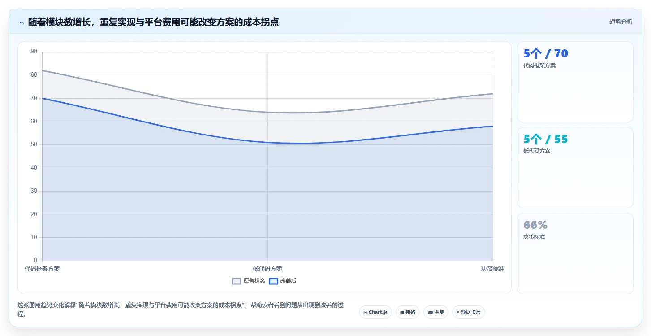Toggle the 原有状态 legend swatch
The image size is (651, 336).
tap(237, 281)
